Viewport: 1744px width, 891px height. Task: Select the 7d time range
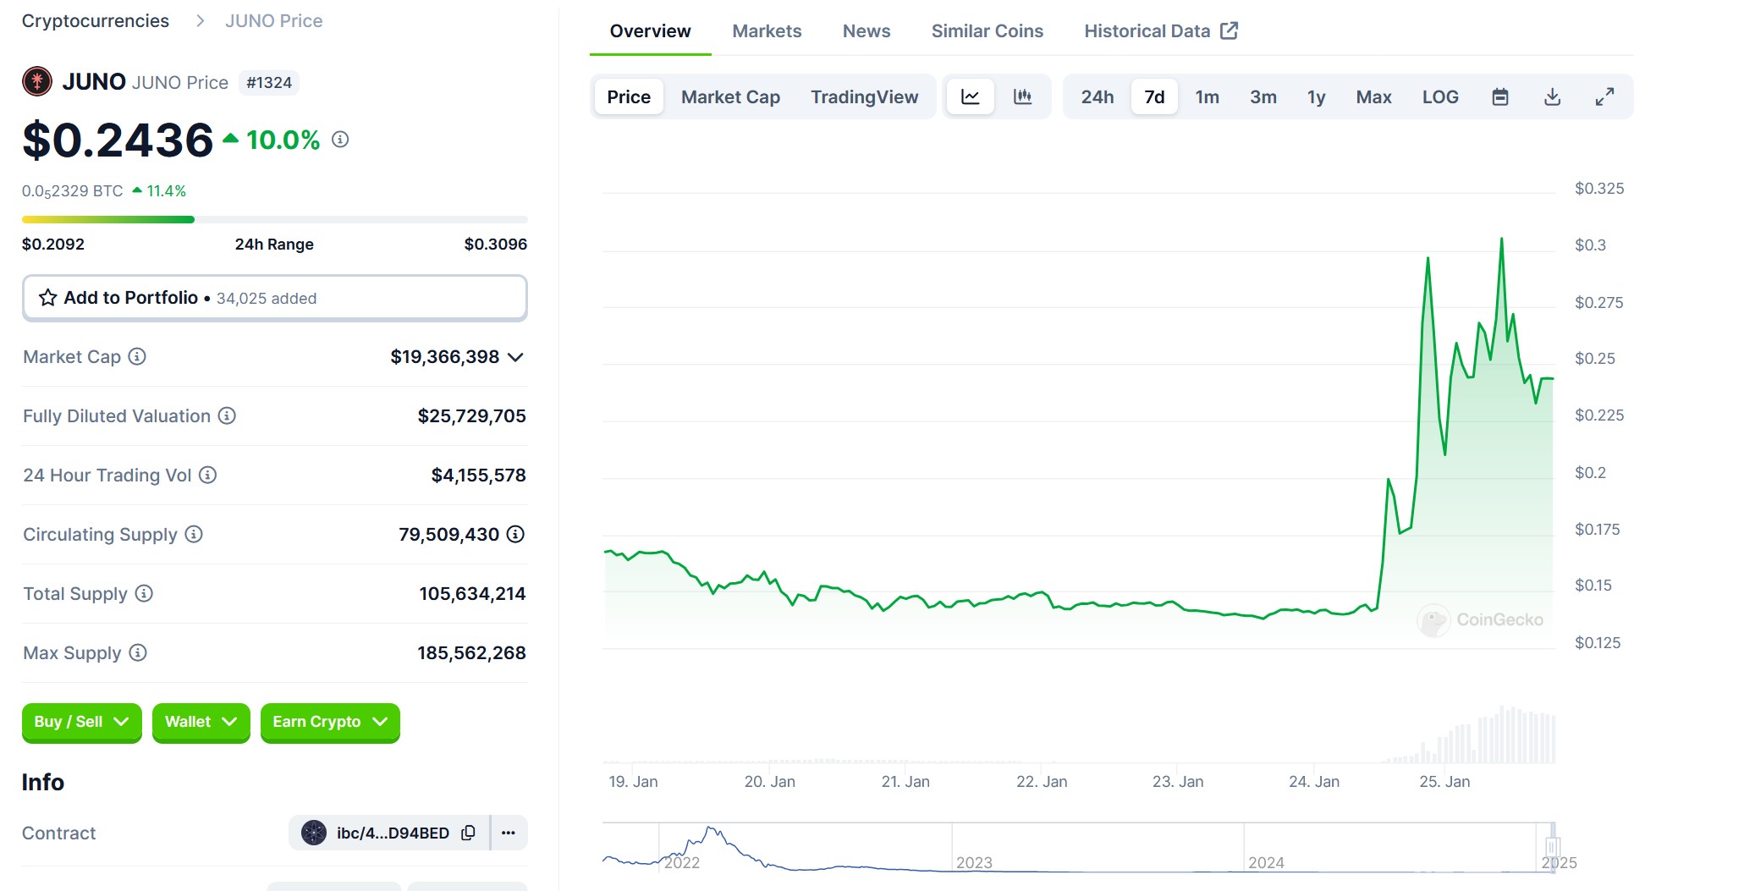pos(1154,96)
